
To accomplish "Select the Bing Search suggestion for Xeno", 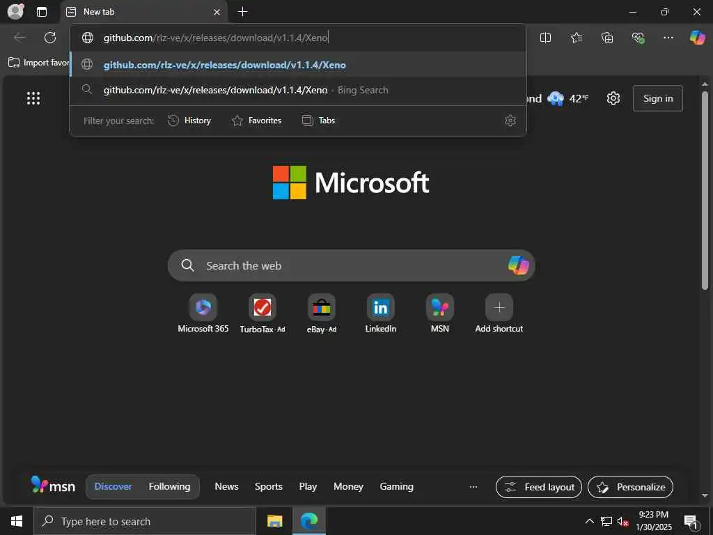I will click(x=298, y=90).
